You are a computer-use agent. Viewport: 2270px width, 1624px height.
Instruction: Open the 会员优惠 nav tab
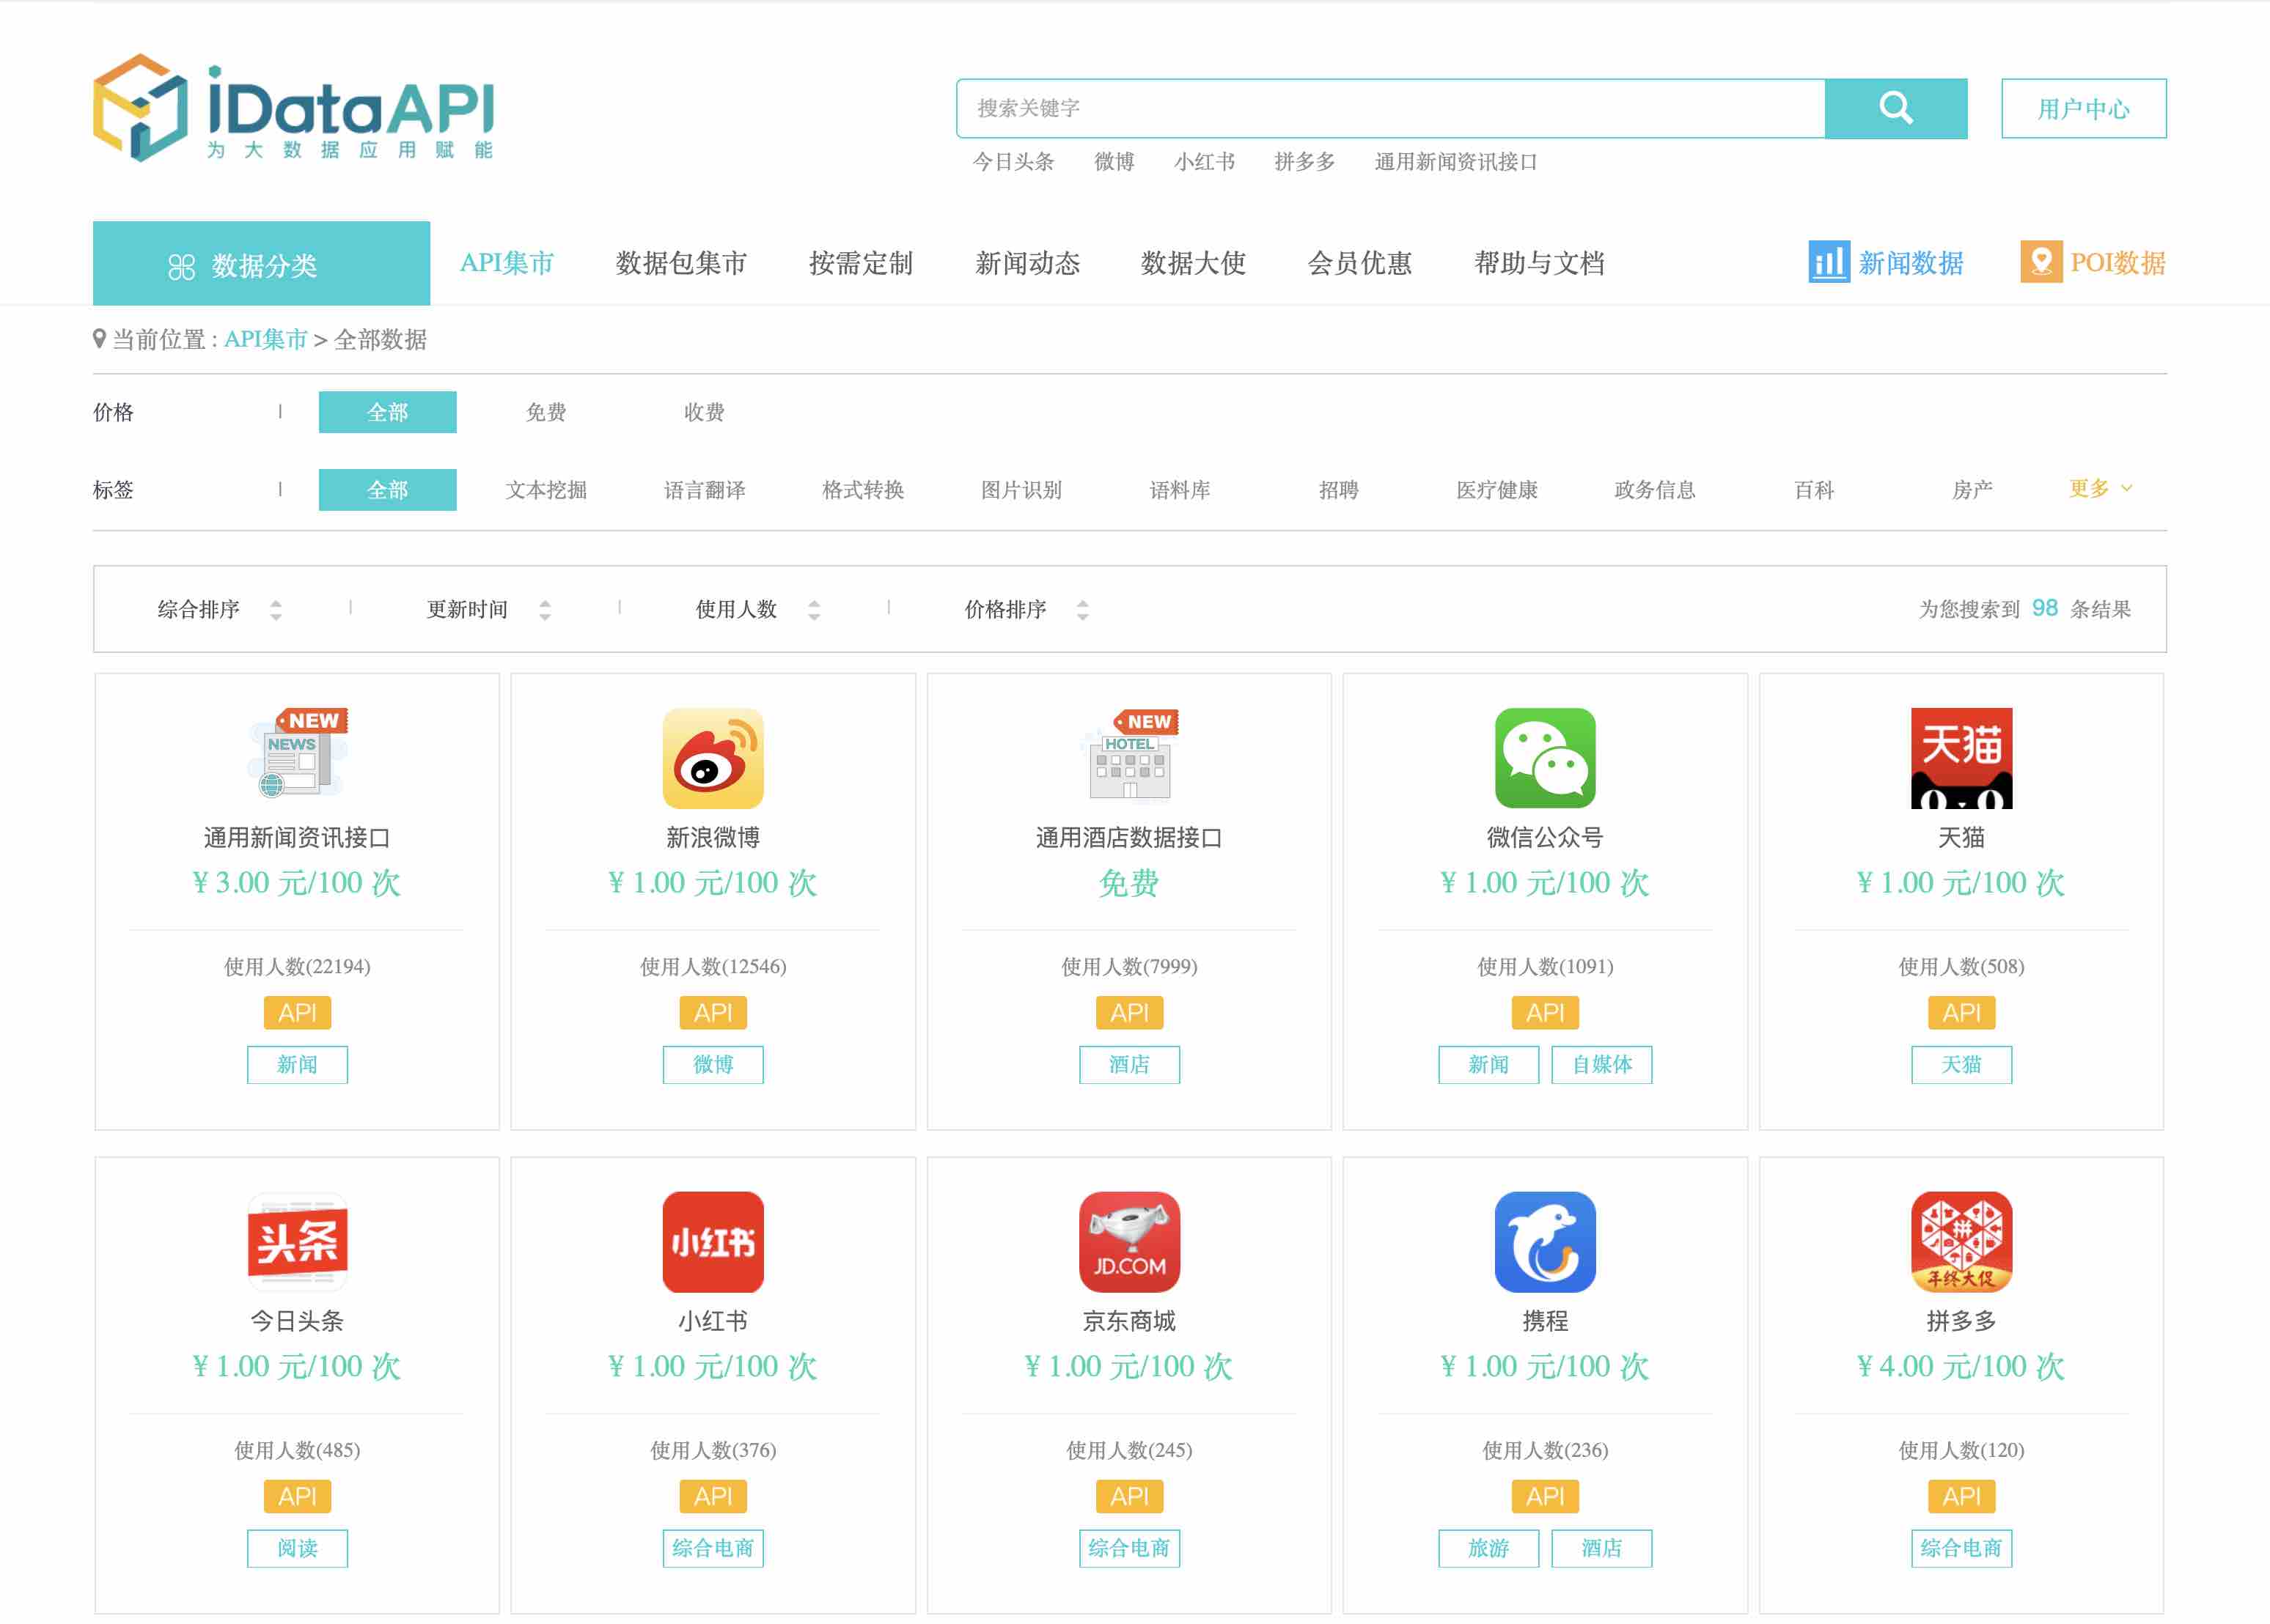click(x=1359, y=263)
